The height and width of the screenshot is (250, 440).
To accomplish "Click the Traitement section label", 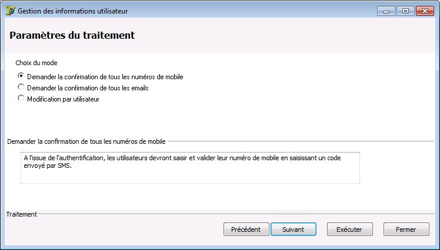I will (x=22, y=214).
